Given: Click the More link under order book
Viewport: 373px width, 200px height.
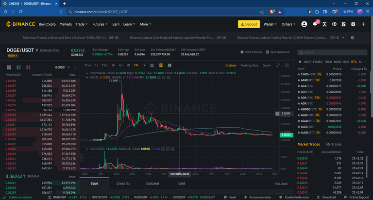Looking at the screenshot, I should 72,177.
